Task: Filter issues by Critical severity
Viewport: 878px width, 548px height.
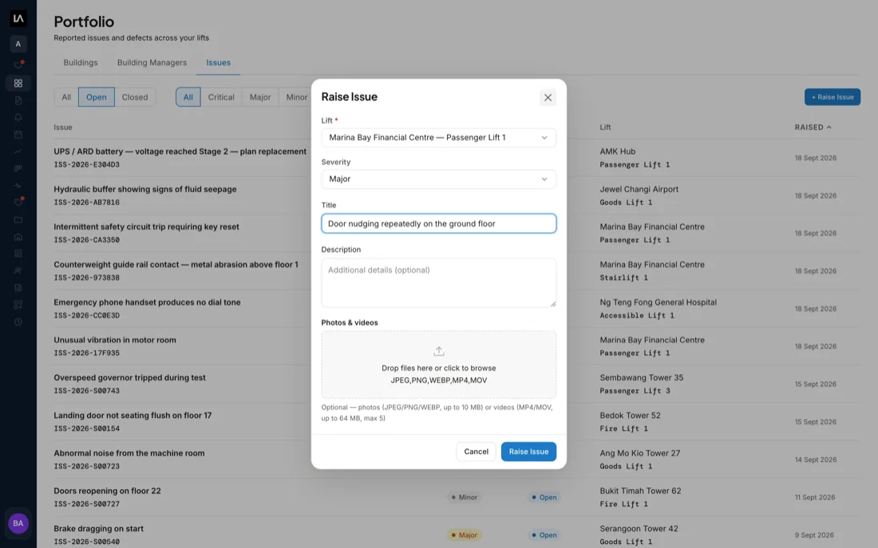Action: (221, 97)
